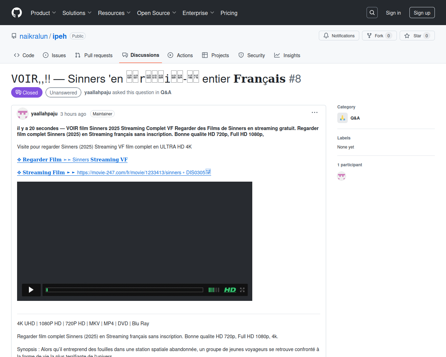Open the Actions tab

tap(180, 55)
